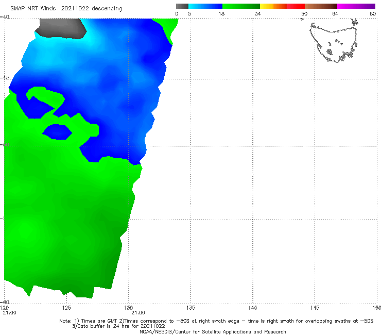Click the '21:00' time beneath longitude 120

[9, 313]
